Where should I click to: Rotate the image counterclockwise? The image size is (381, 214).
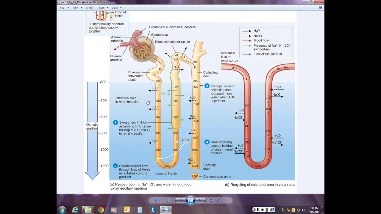(211, 200)
